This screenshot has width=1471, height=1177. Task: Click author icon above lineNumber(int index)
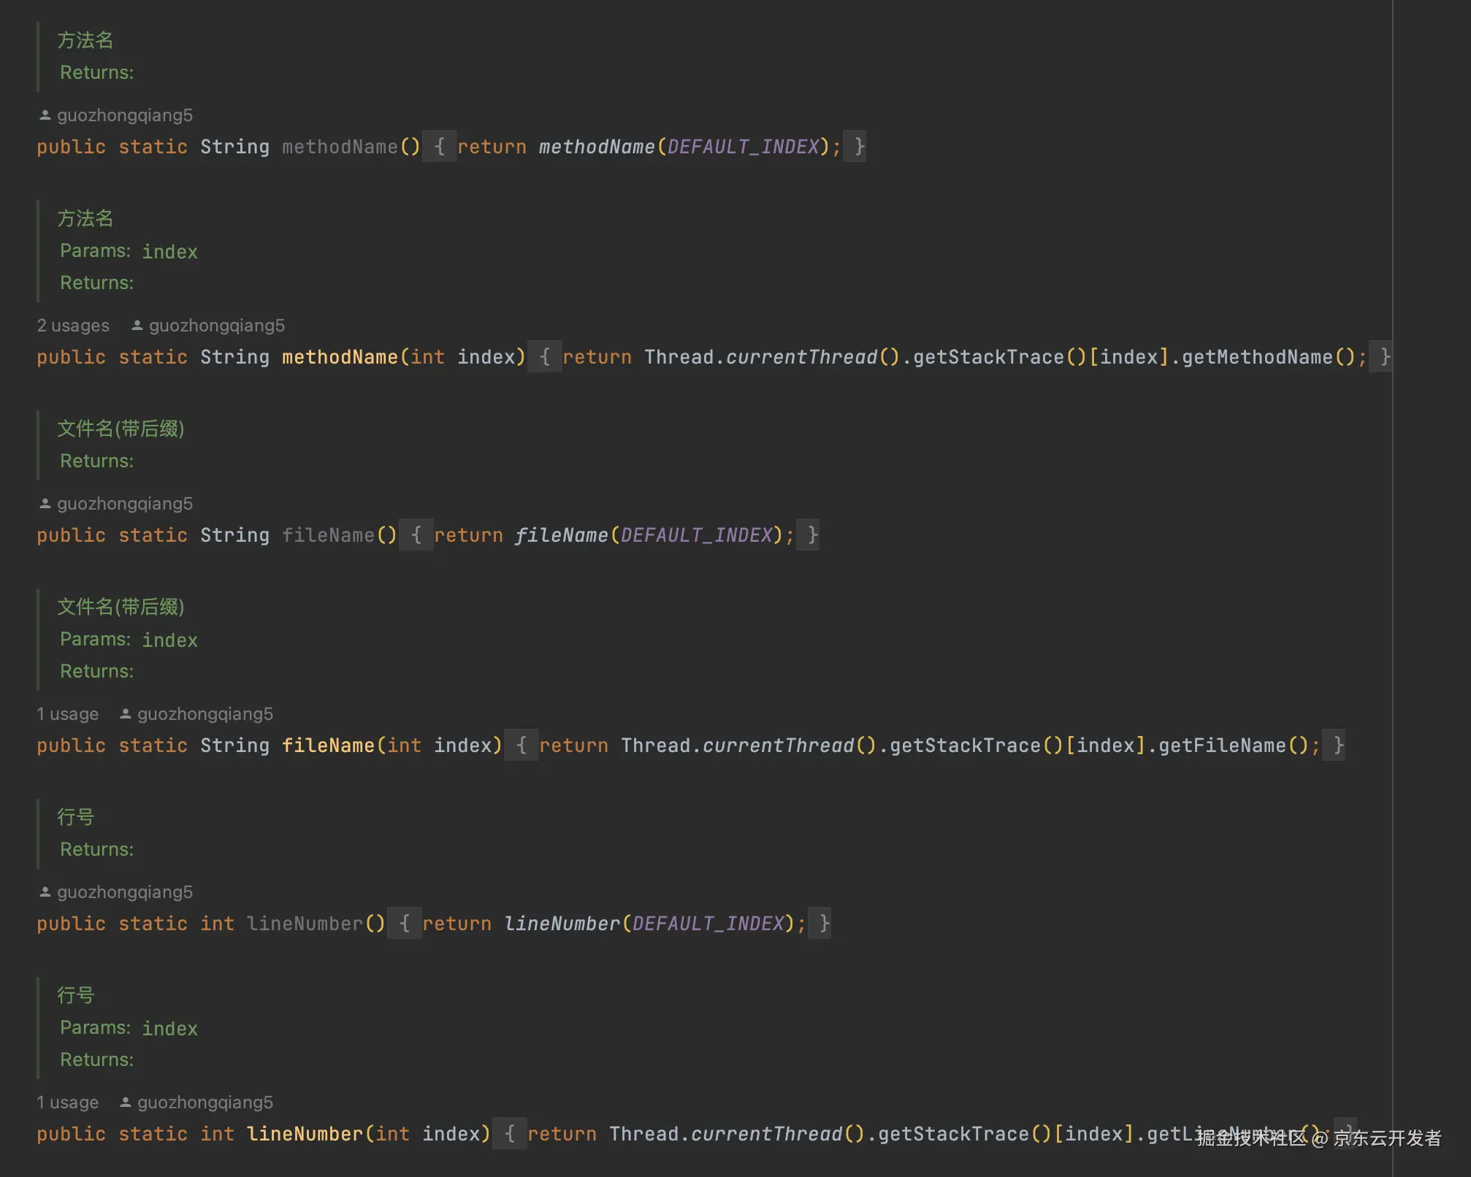[125, 1103]
